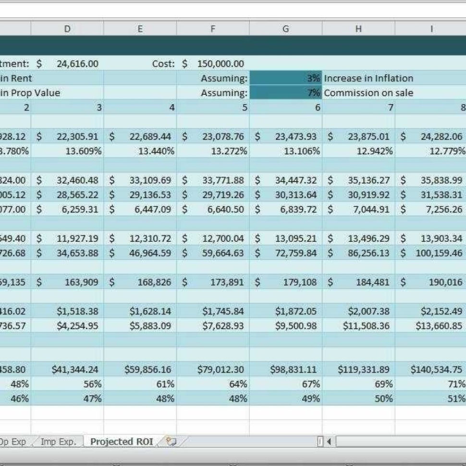Click the Insert Worksheet icon after sheet tabs

(172, 441)
